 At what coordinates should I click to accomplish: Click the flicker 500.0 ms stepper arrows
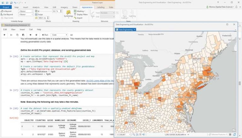click(x=48, y=18)
